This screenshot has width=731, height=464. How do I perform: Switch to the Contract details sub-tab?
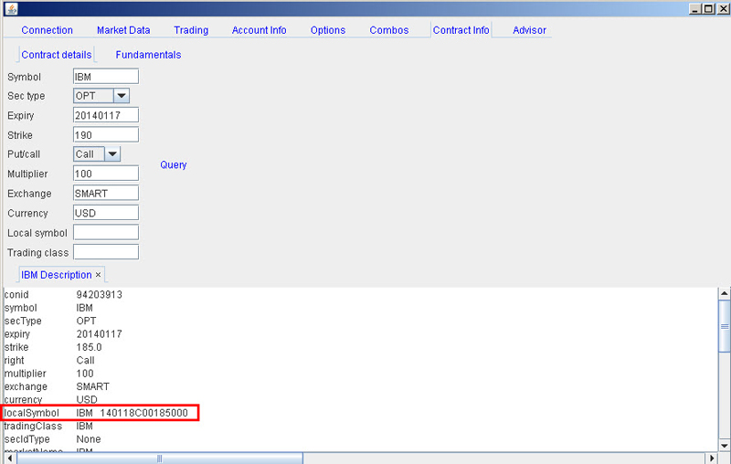coord(57,55)
